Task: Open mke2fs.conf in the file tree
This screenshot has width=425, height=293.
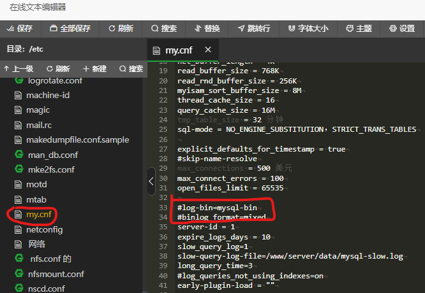Action: [51, 169]
